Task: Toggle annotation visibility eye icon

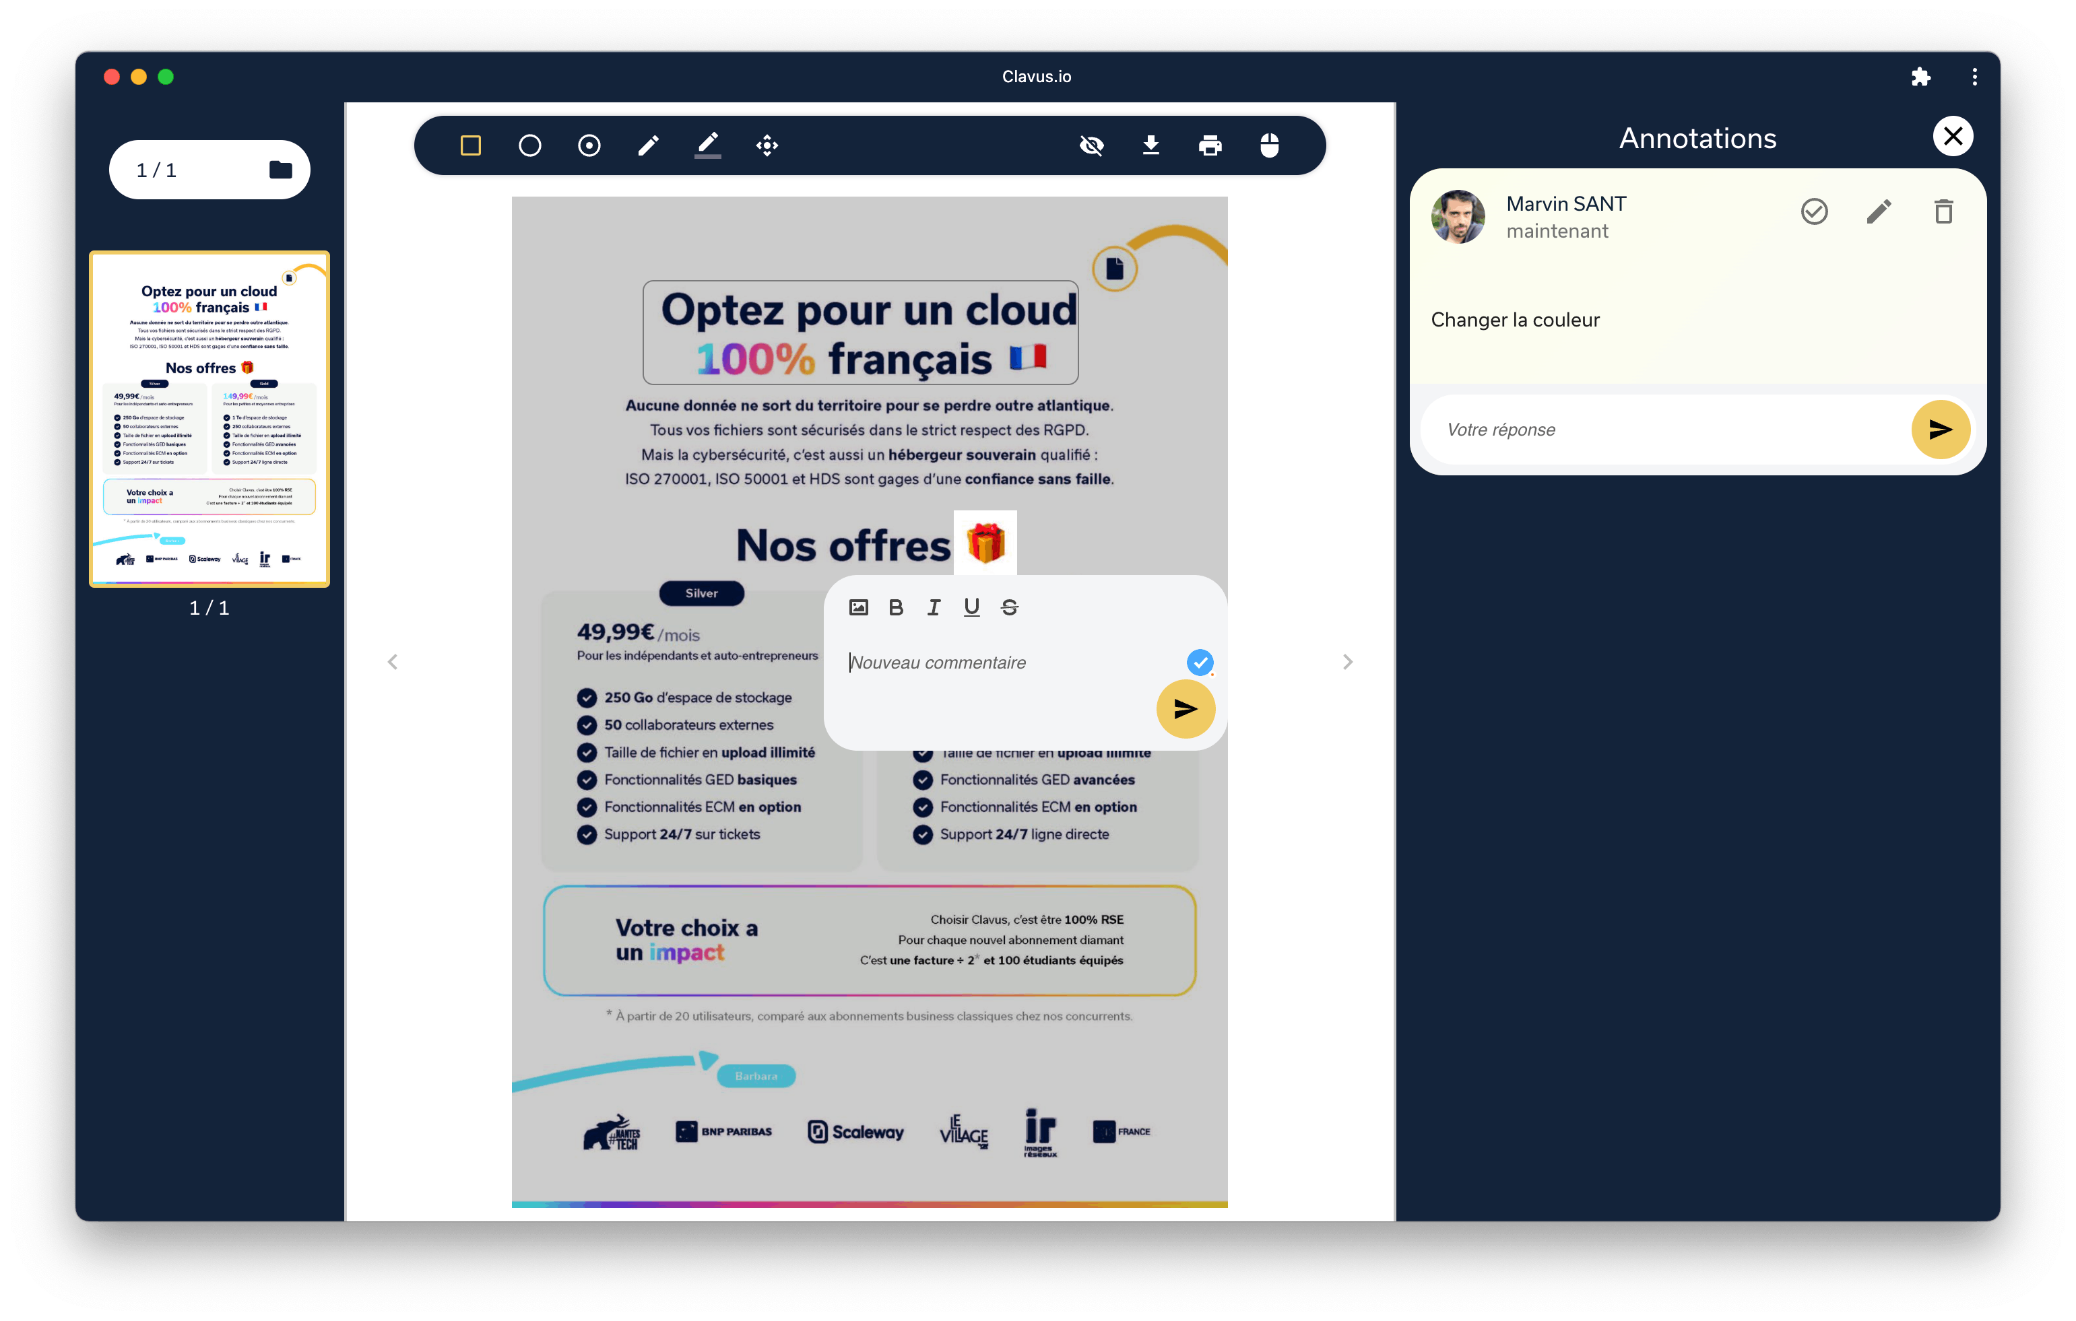Action: pos(1091,145)
